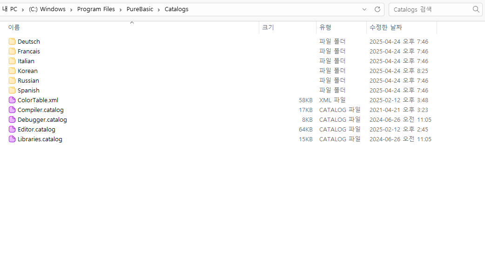Go to PureBasic breadcrumb
Image resolution: width=485 pixels, height=276 pixels.
tap(140, 9)
